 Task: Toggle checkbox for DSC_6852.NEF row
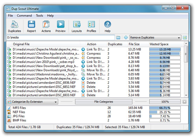pos(9,87)
